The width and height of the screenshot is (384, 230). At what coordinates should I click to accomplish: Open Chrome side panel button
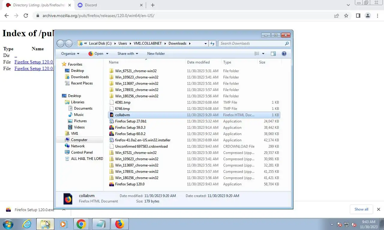click(358, 16)
